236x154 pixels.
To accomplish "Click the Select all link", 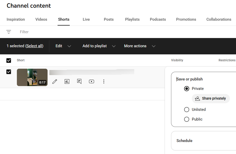I will coord(34,46).
